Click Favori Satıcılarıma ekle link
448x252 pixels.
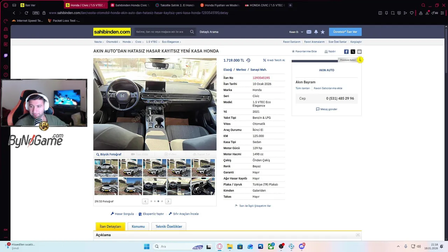328,88
